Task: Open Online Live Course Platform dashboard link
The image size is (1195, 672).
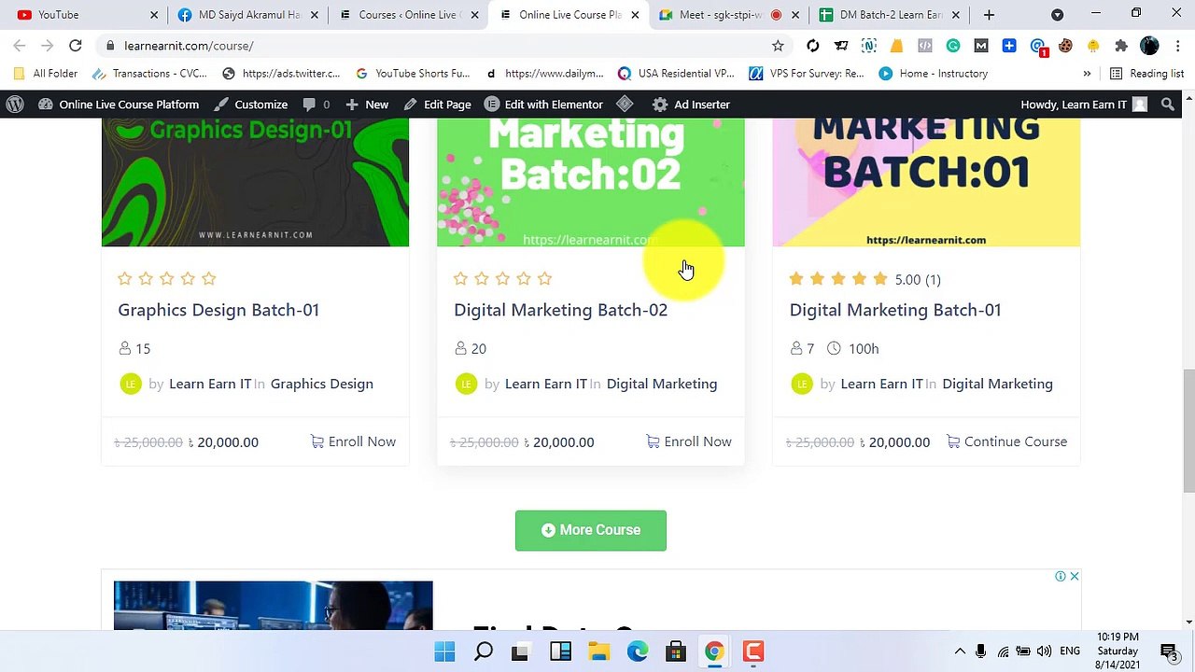Action: [x=119, y=105]
